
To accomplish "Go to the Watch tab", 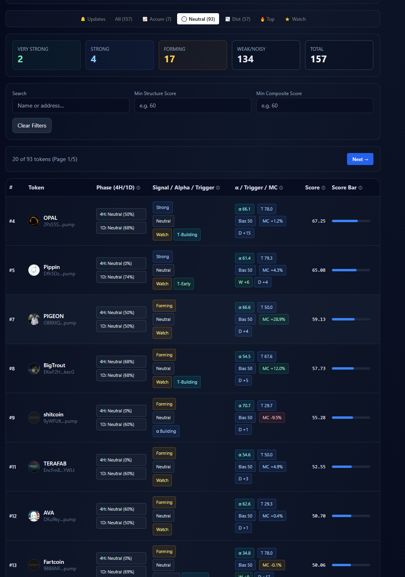I will (295, 19).
